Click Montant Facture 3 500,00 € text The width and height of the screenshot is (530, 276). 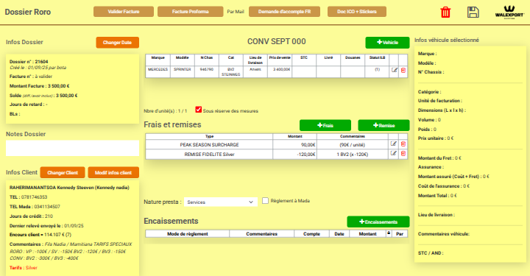39,86
